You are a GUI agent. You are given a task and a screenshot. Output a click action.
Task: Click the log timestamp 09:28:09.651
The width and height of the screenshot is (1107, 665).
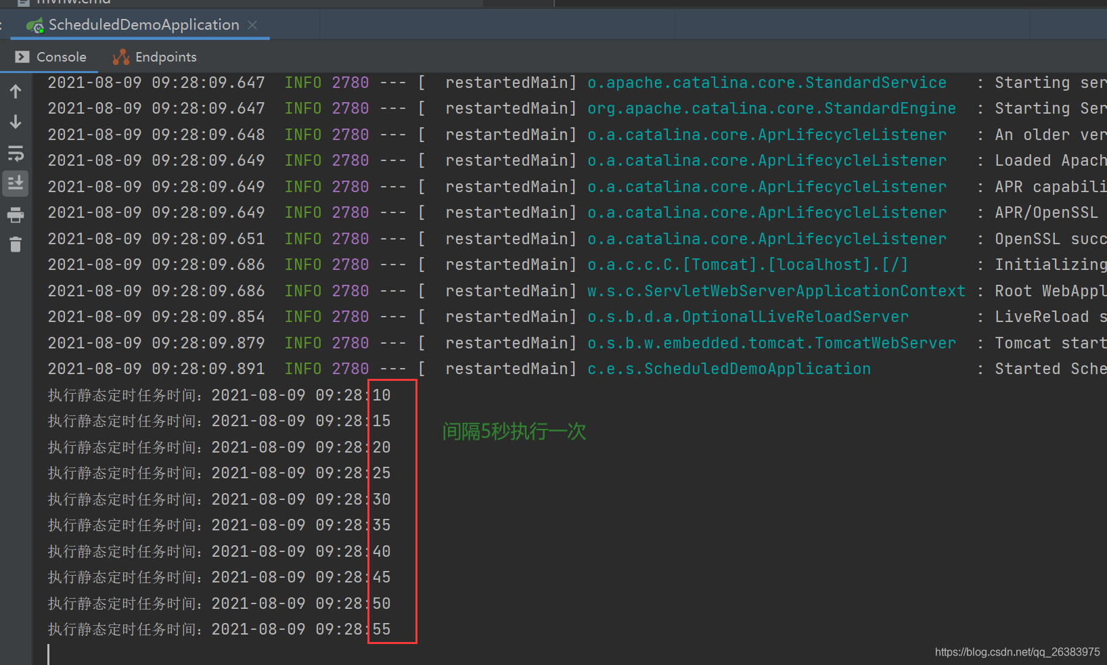click(208, 239)
